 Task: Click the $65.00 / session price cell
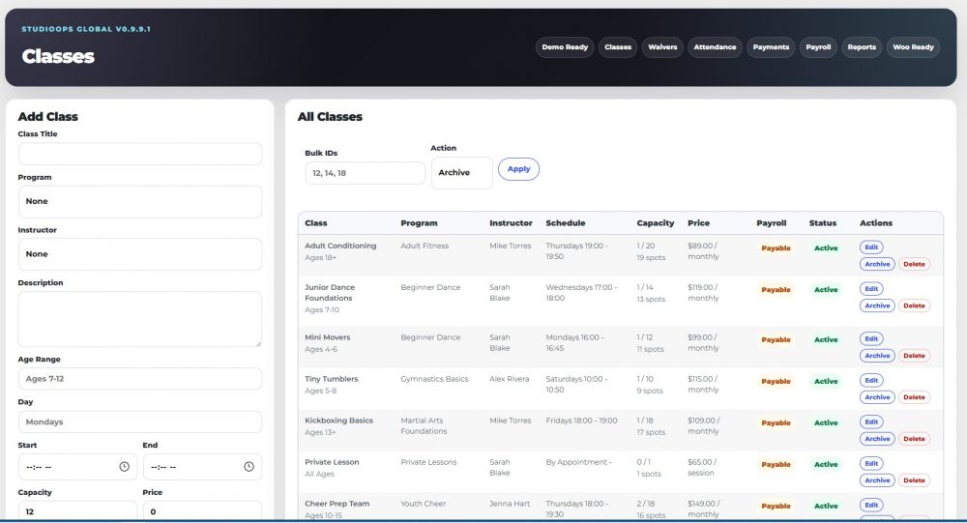(702, 468)
